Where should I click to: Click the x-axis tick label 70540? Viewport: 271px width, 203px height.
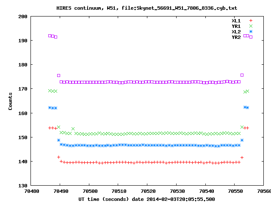coord(207,191)
